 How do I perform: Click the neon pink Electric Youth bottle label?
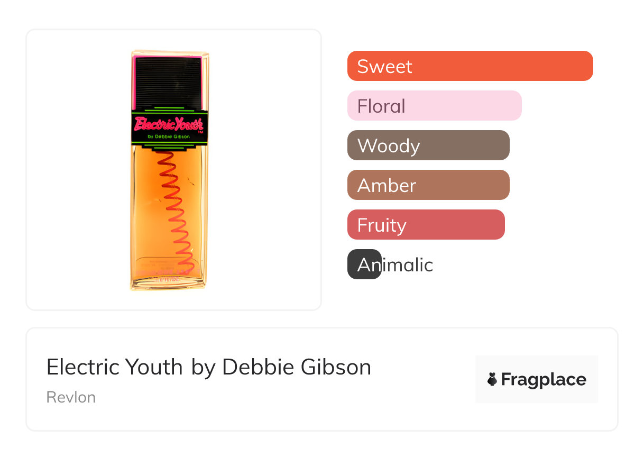pos(168,124)
